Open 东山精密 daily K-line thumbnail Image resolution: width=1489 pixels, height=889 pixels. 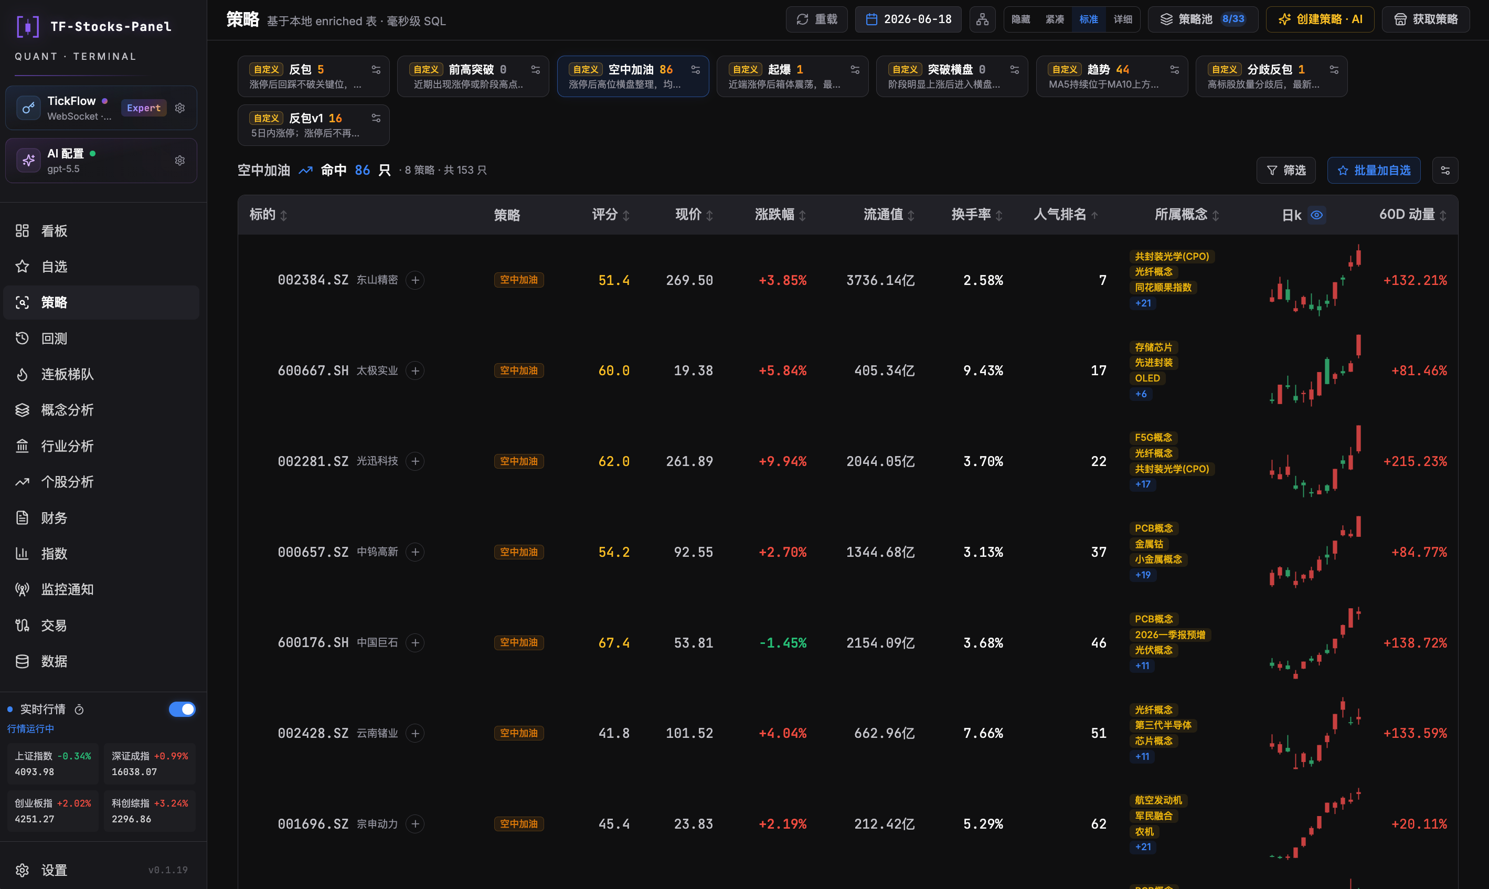tap(1316, 280)
